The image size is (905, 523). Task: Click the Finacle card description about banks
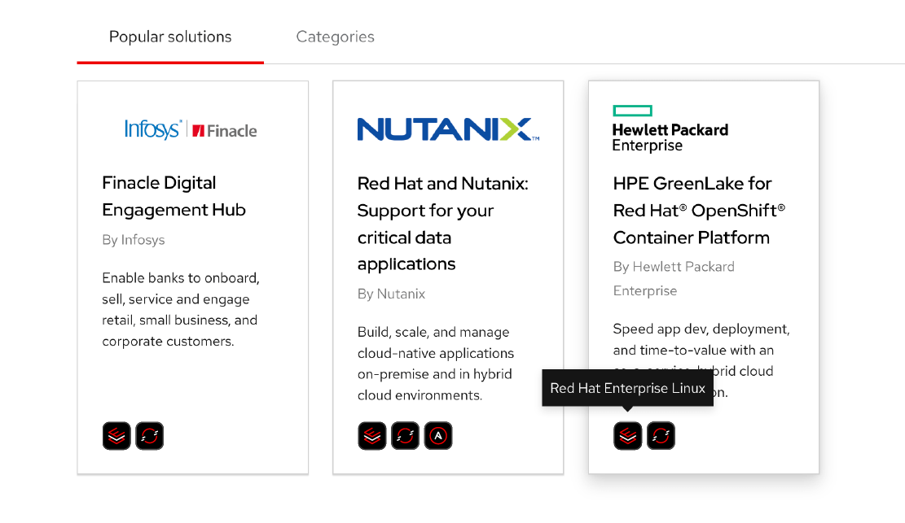(x=180, y=309)
